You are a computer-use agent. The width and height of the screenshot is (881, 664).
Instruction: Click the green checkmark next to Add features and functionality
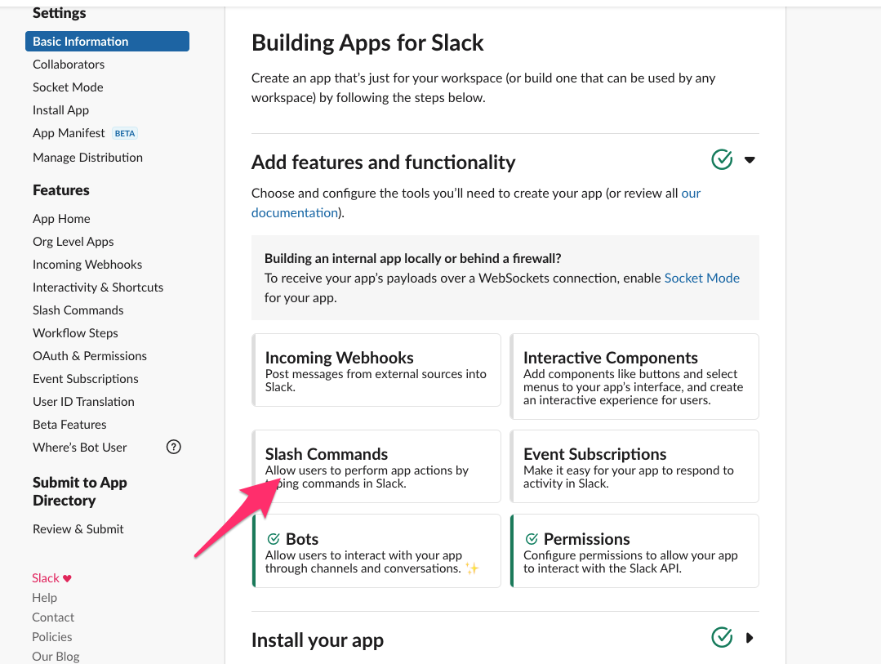tap(722, 160)
